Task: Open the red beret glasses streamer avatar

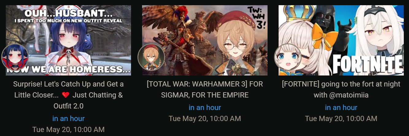Action: (x=151, y=57)
